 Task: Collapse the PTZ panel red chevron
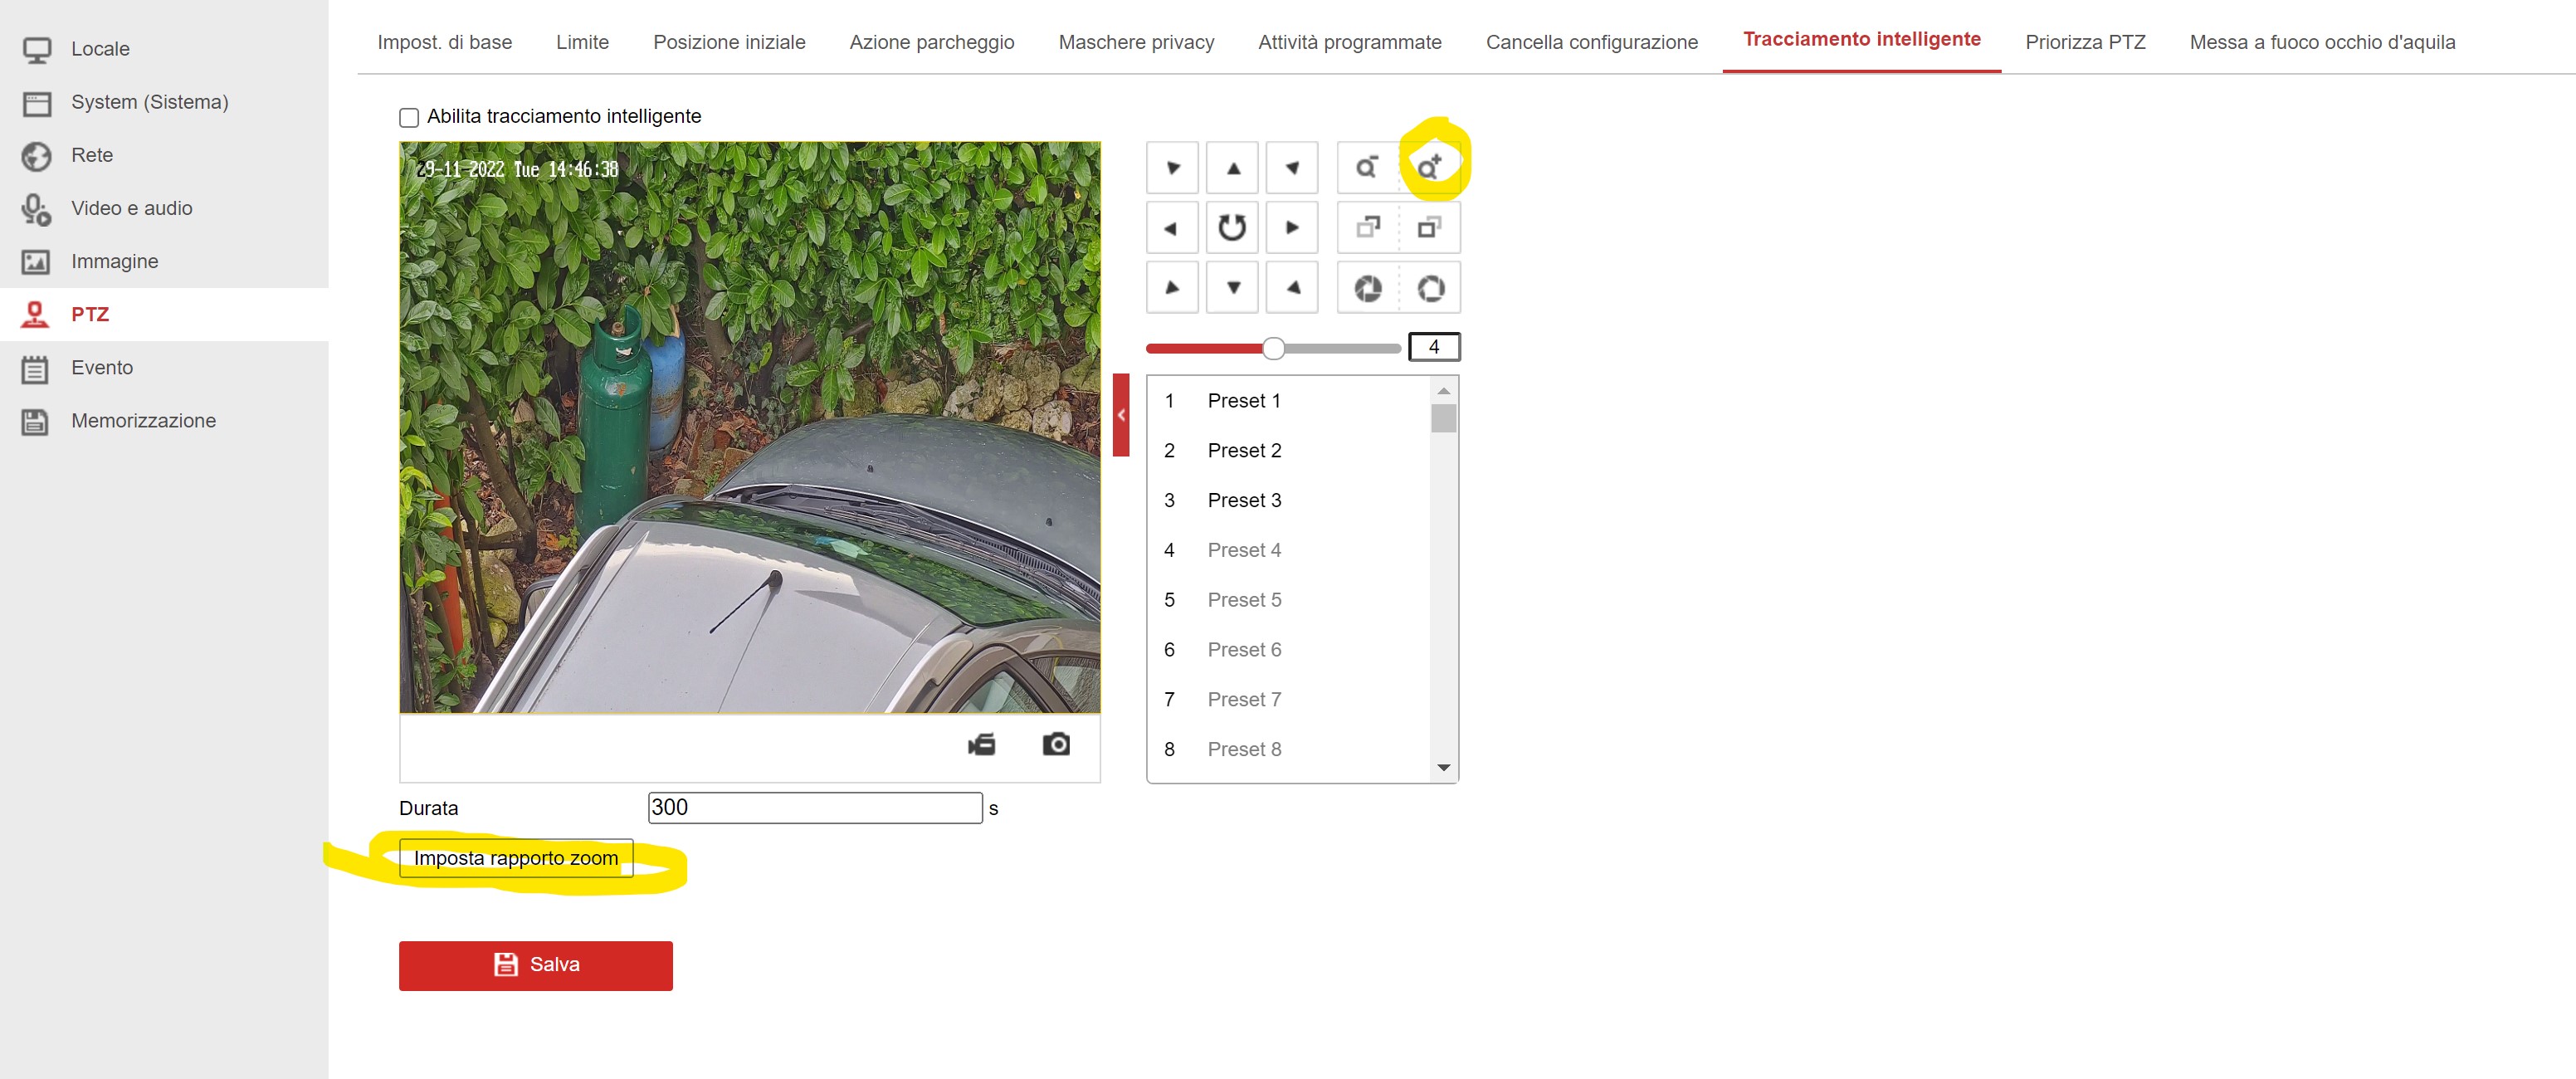[1121, 415]
